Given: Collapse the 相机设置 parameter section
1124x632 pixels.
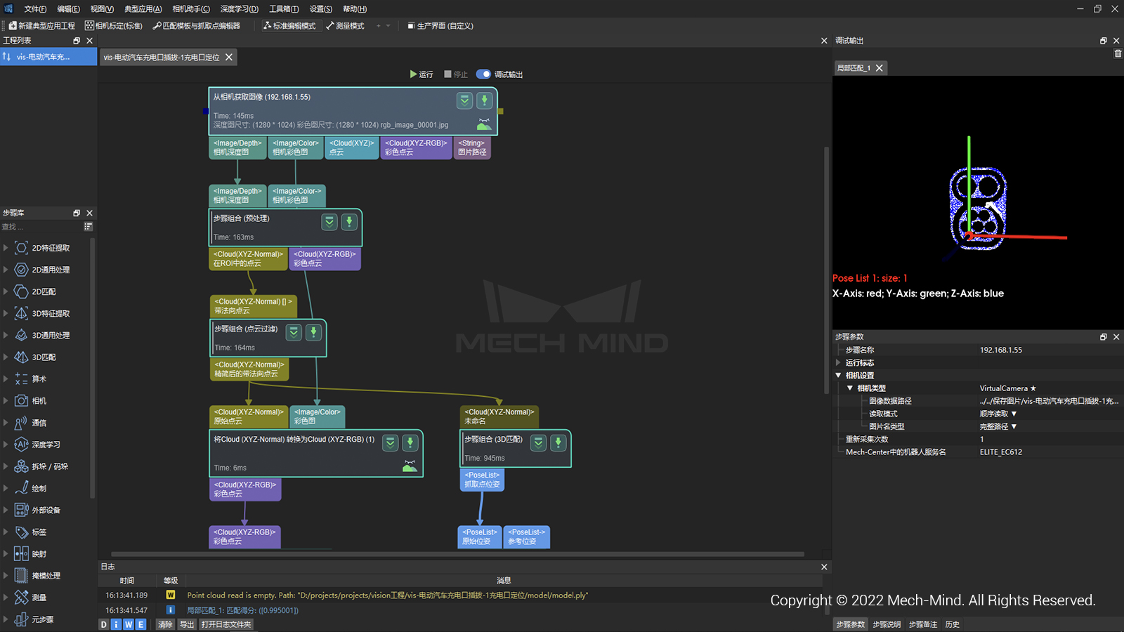Looking at the screenshot, I should 838,376.
